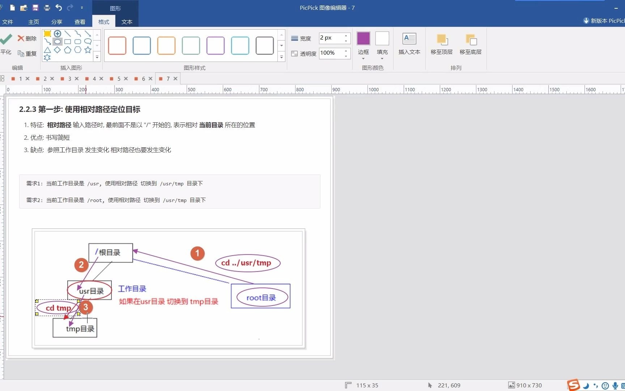The image size is (625, 391).
Task: Apply the blue outline shape style
Action: [x=142, y=46]
